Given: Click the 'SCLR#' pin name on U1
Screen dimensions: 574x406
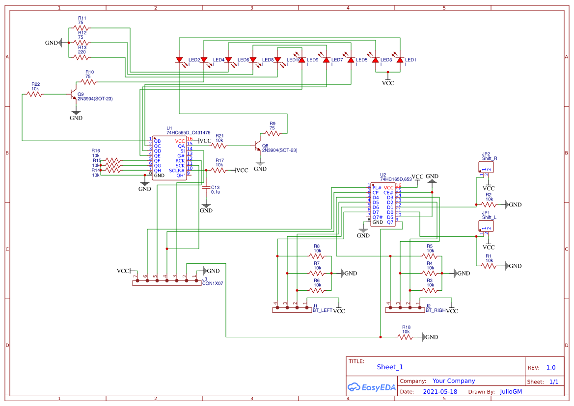Looking at the screenshot, I should 176,171.
